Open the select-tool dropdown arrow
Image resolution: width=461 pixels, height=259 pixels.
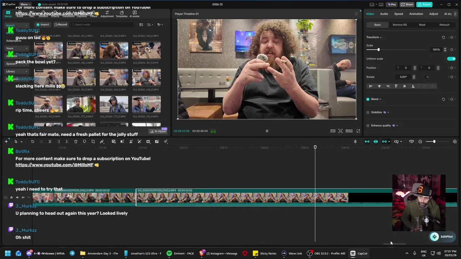pyautogui.click(x=21, y=142)
